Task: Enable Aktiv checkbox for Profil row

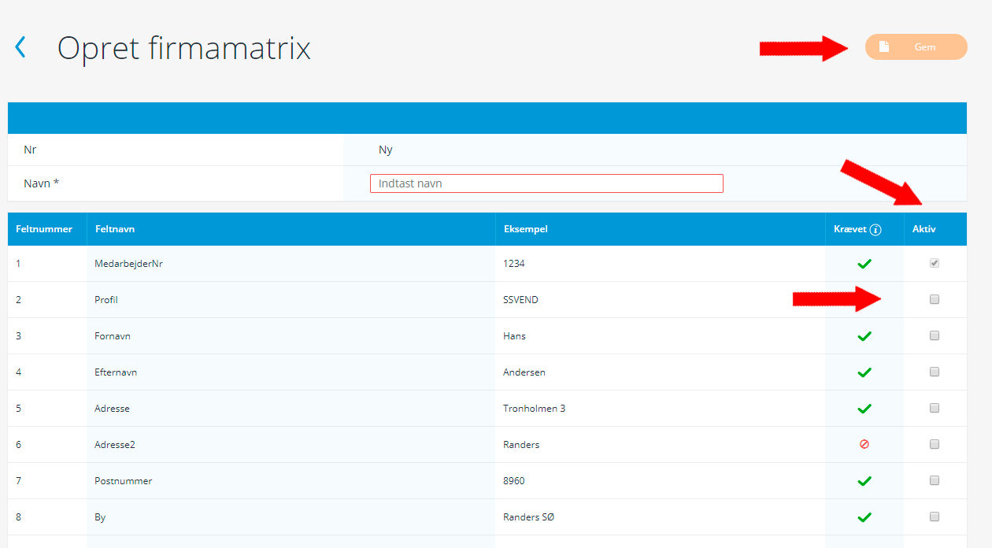Action: (935, 299)
